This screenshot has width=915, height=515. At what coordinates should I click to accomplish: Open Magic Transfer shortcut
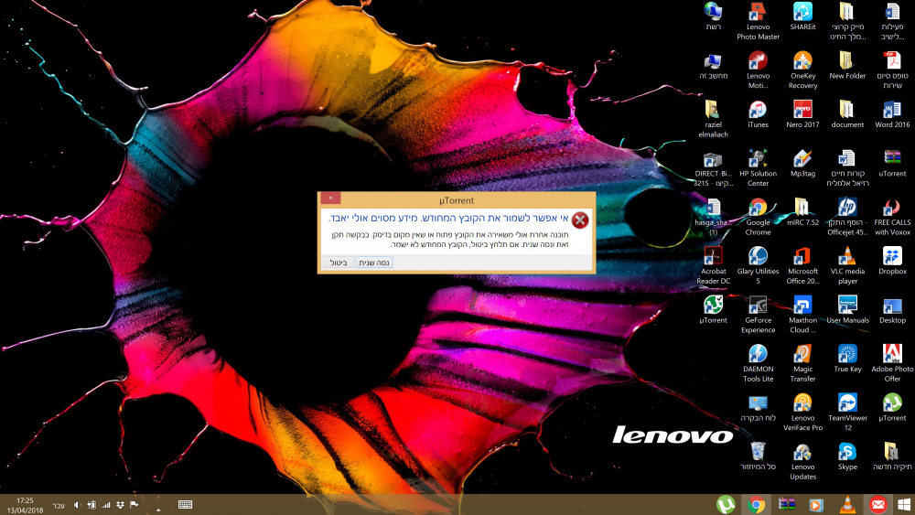(x=803, y=363)
